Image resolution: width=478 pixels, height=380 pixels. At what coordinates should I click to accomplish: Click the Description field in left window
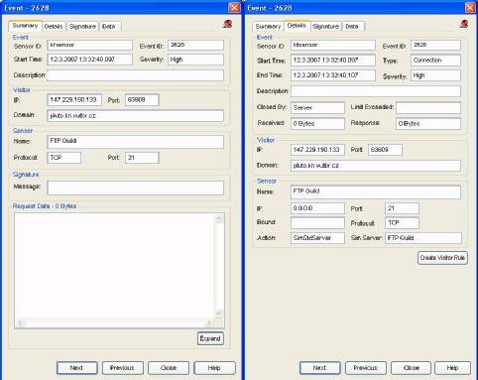136,75
